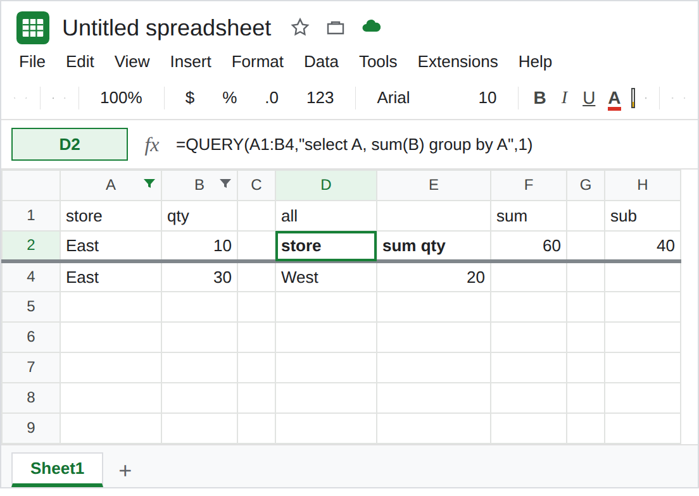Click the fx formula function icon
The image size is (699, 496).
[x=151, y=145]
